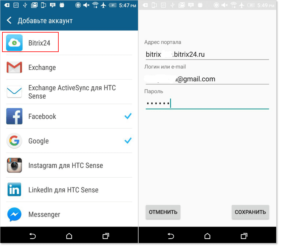Tap the ОТМЕНИТЬ button
Screen dimensions: 281x246
coord(163,212)
